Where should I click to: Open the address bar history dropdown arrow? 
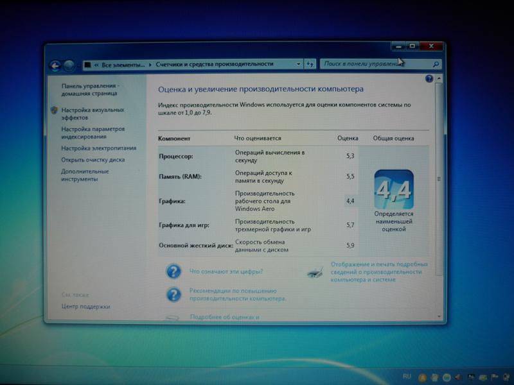298,64
